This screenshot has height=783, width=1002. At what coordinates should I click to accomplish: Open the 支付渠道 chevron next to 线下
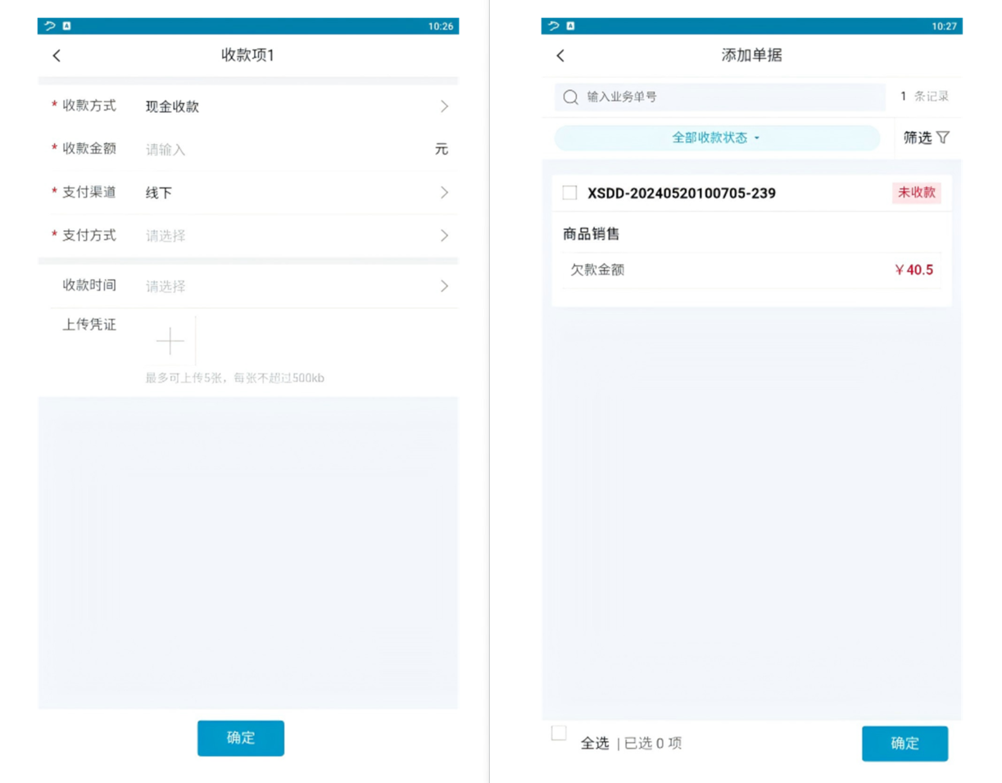pyautogui.click(x=444, y=192)
